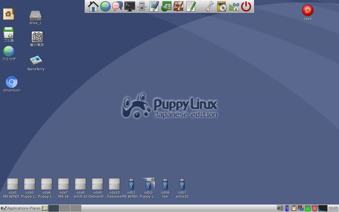Launch the globe web browser toolbar icon

point(105,6)
